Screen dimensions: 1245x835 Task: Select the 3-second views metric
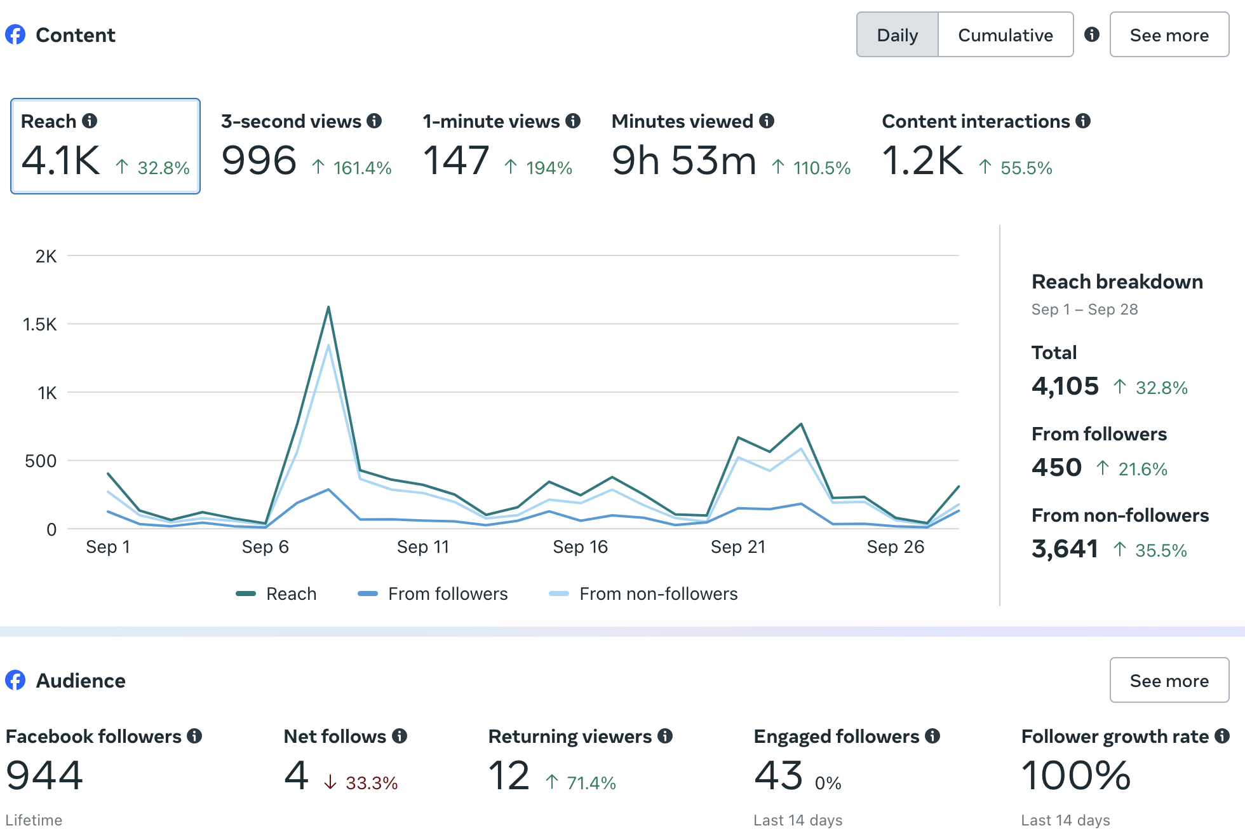[x=306, y=146]
